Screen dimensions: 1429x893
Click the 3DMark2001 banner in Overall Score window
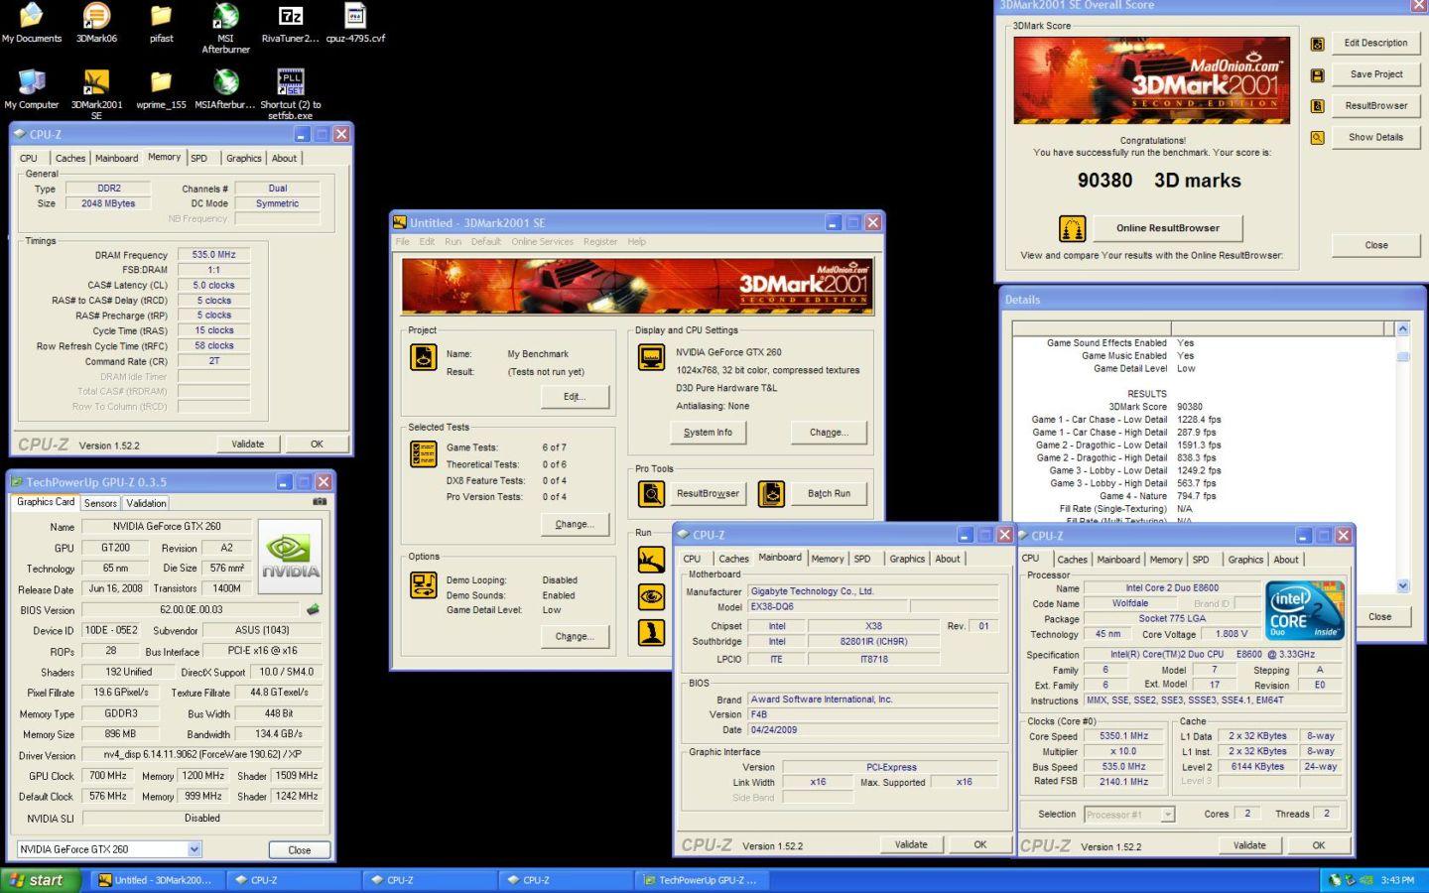click(1151, 80)
